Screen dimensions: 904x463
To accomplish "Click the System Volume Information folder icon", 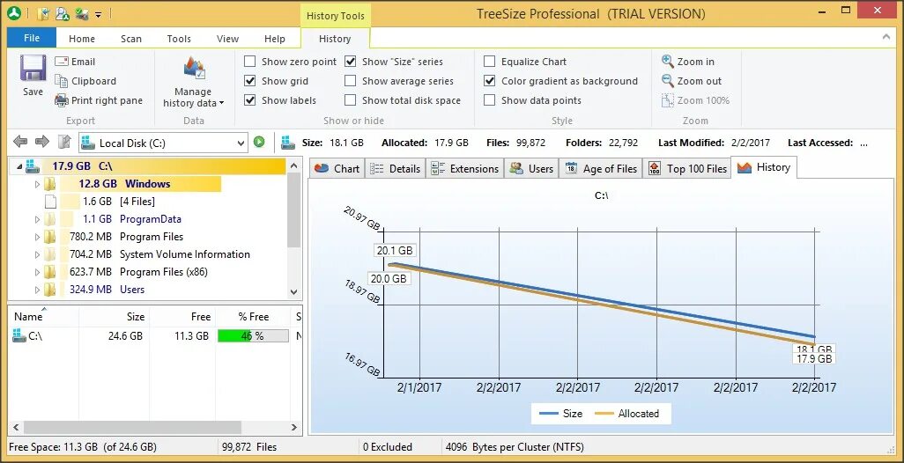I will pyautogui.click(x=50, y=254).
